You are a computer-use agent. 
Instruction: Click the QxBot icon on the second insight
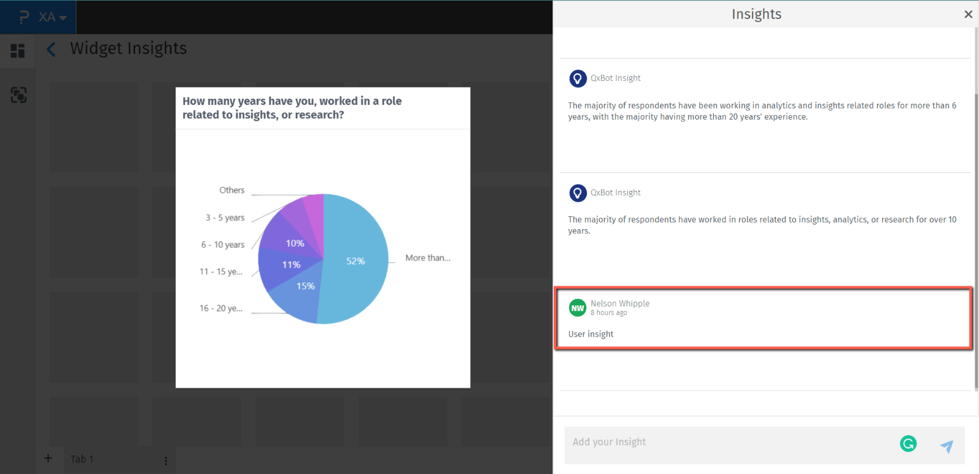(x=577, y=193)
